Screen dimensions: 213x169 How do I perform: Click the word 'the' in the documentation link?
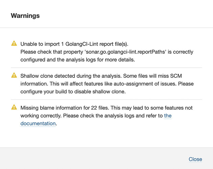point(168,116)
